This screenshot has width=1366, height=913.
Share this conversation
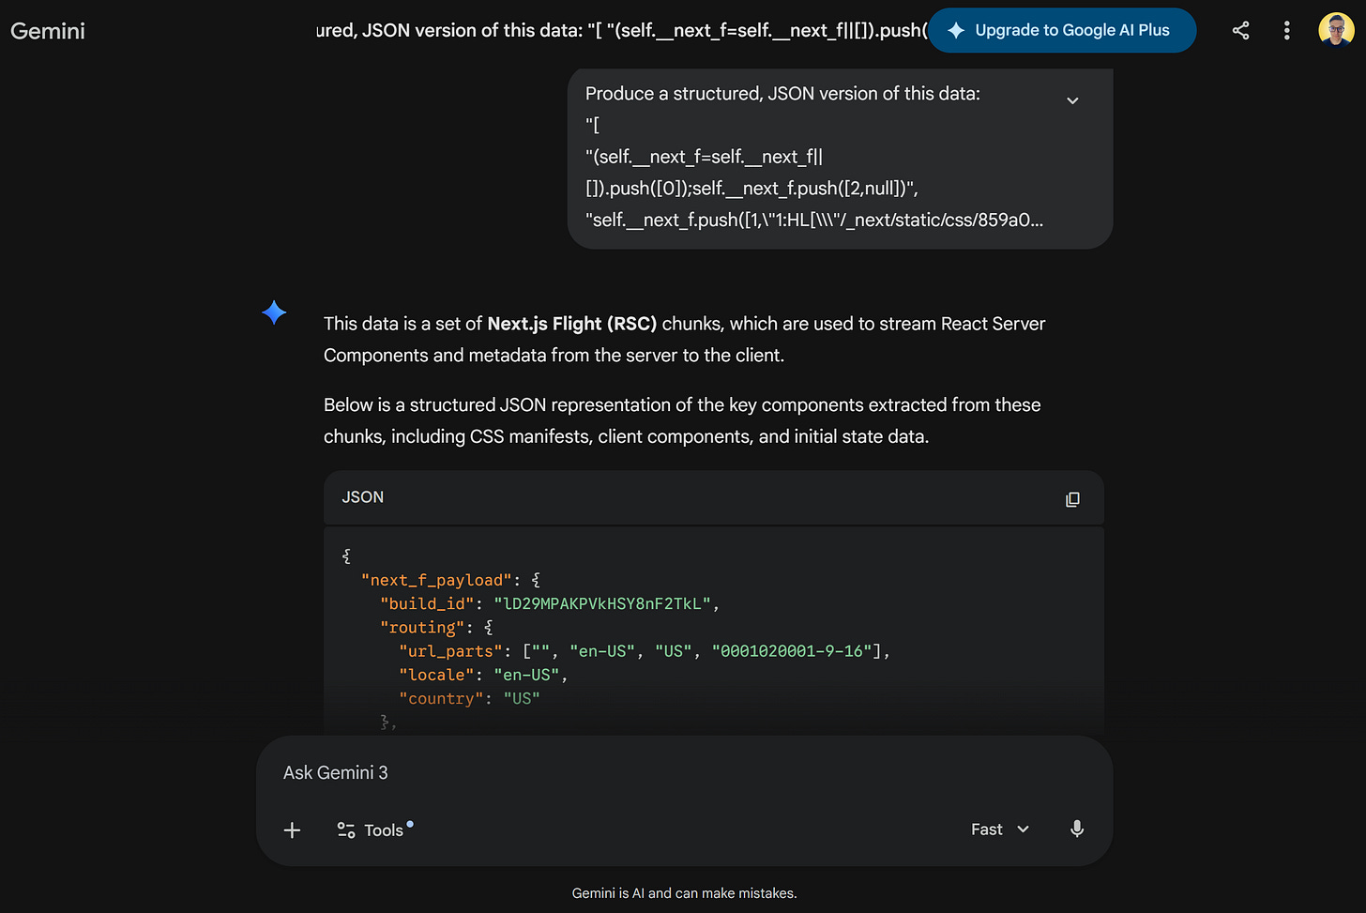coord(1240,30)
